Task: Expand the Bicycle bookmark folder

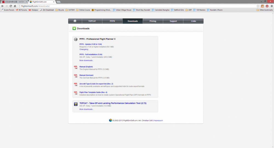Action: point(59,10)
